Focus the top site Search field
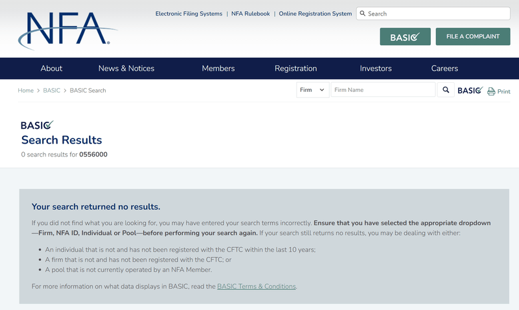519x310 pixels. pos(433,14)
